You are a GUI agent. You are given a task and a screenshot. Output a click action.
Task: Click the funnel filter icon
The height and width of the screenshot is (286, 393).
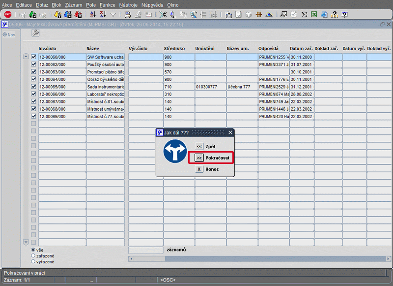(x=113, y=15)
